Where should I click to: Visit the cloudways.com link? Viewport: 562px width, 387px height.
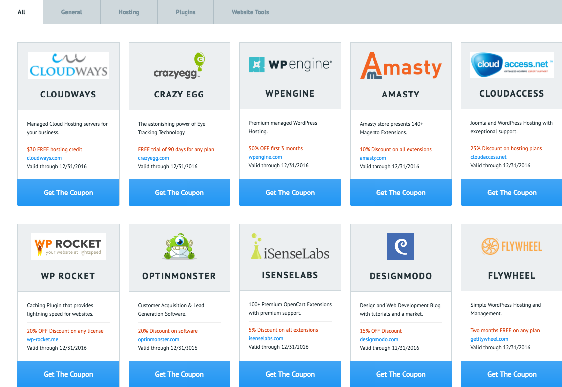[44, 158]
